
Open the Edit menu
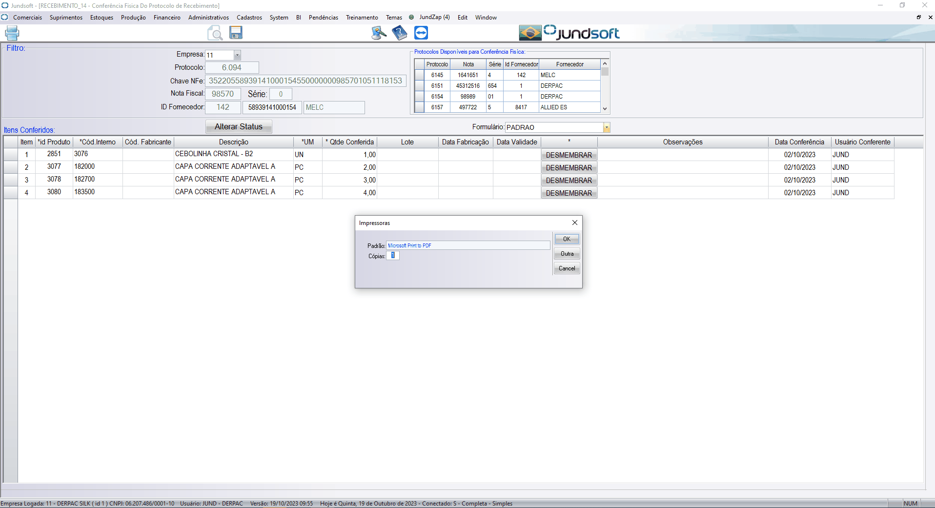pyautogui.click(x=462, y=18)
